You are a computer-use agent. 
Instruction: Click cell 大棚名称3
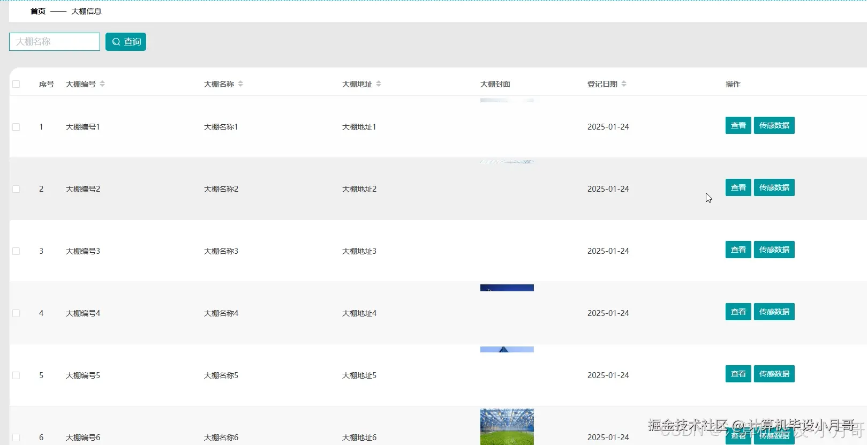[x=221, y=251]
